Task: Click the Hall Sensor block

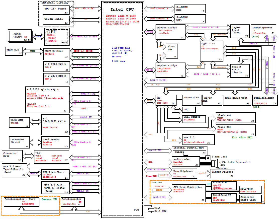Action: coord(194,119)
